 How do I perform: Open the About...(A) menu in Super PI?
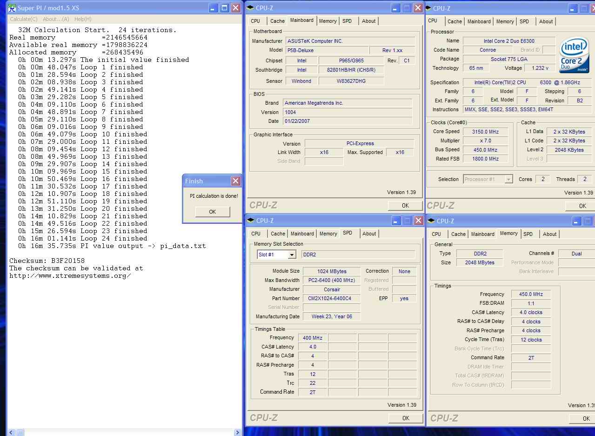[x=56, y=19]
